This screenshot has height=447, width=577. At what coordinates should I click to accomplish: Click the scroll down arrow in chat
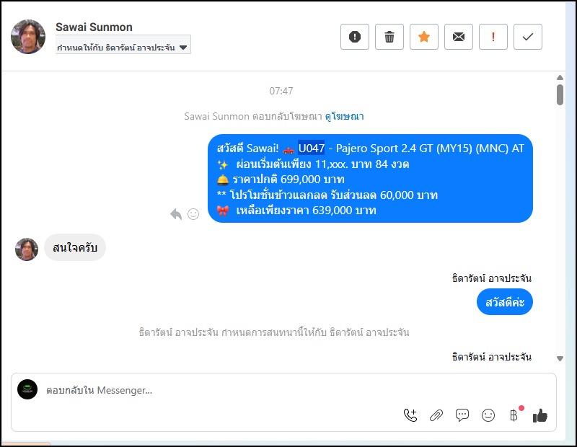(x=560, y=358)
